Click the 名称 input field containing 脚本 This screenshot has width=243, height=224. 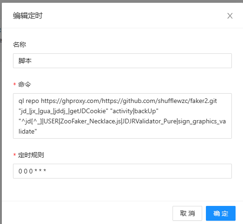[x=122, y=61]
